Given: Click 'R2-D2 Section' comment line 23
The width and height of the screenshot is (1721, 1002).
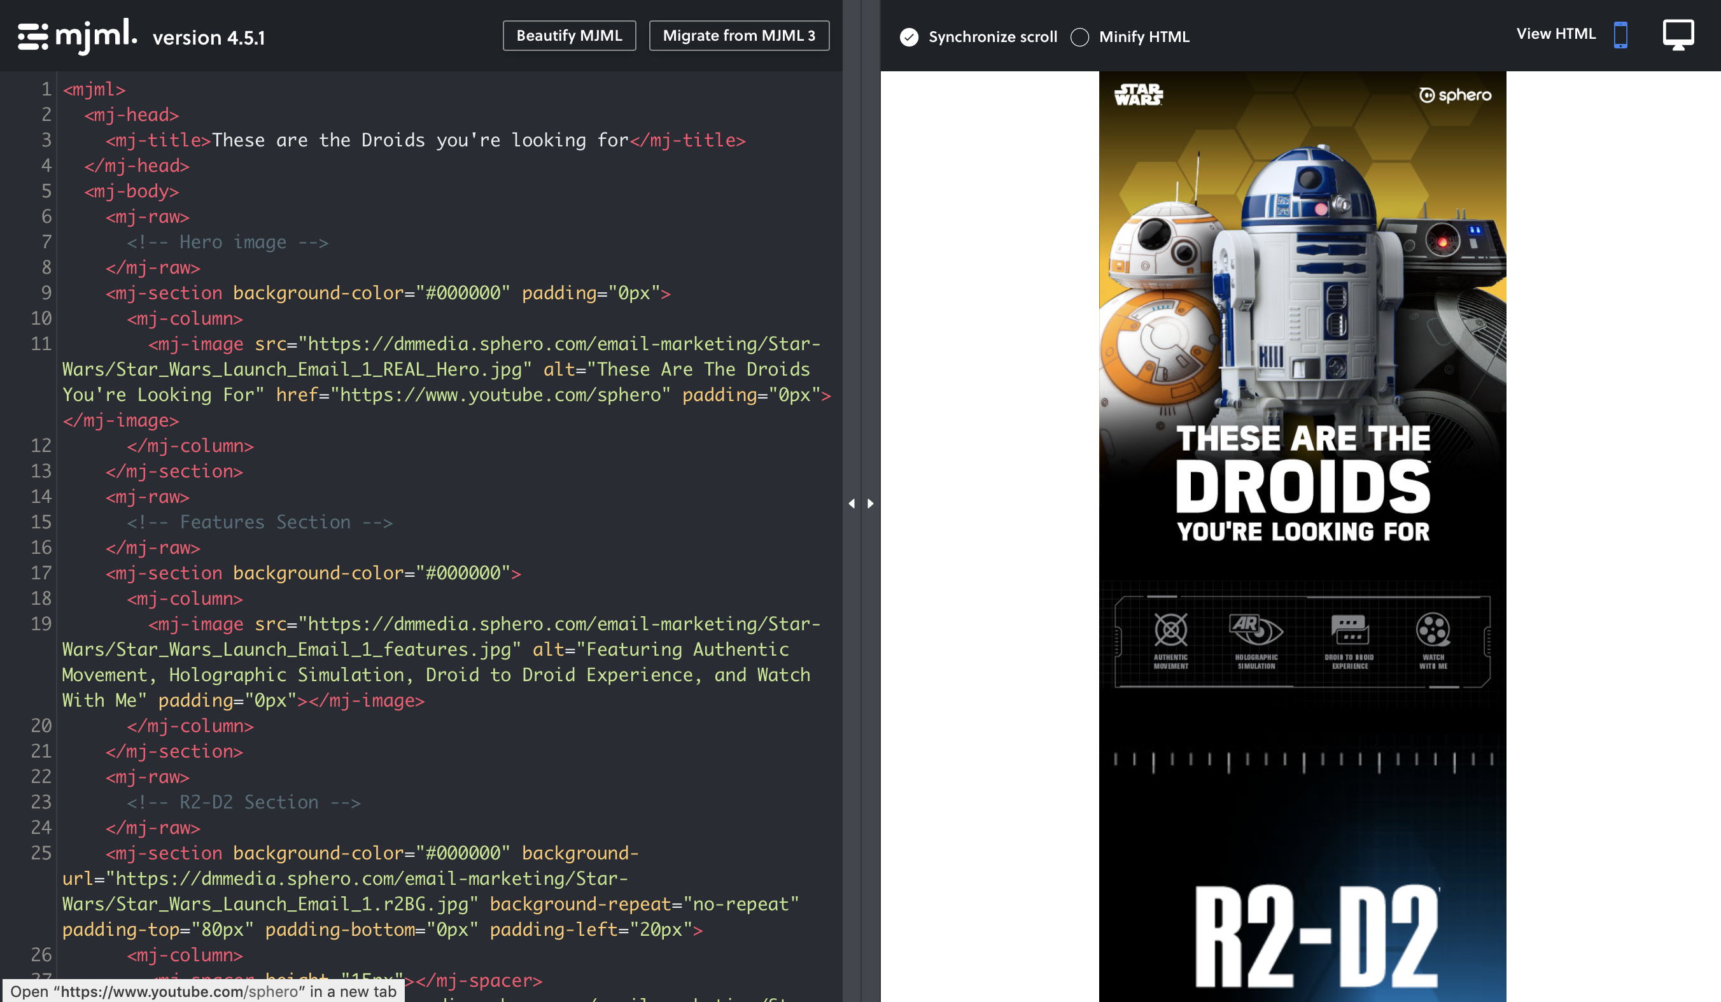Looking at the screenshot, I should 243,803.
